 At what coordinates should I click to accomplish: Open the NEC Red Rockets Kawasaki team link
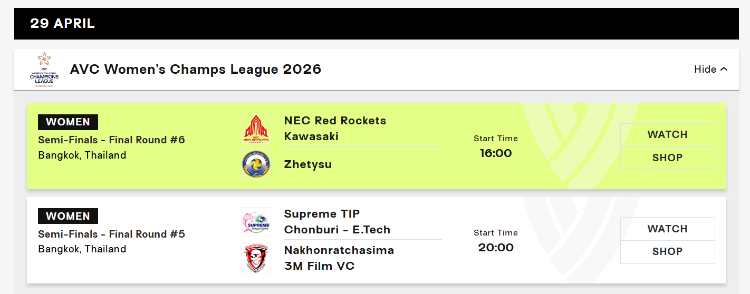[335, 129]
